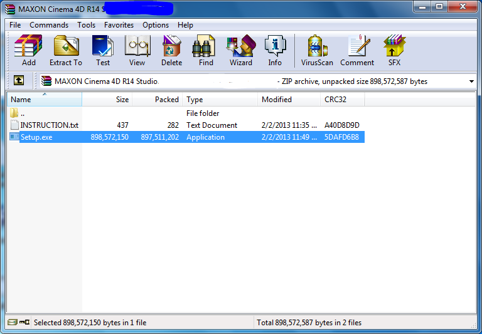
Task: Open the Comment tool
Action: [359, 46]
